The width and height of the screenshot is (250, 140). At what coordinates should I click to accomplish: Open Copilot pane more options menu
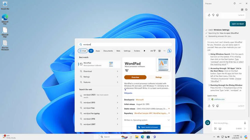click(240, 3)
